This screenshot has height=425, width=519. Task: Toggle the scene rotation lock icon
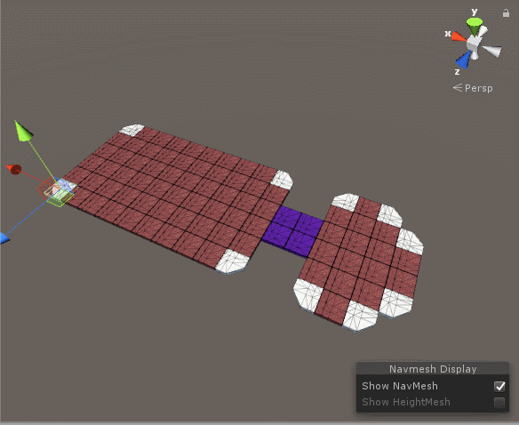(x=506, y=13)
